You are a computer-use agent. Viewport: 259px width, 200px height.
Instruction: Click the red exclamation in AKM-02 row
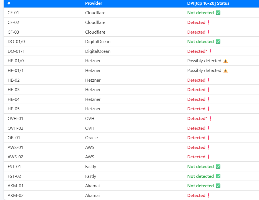(x=208, y=195)
